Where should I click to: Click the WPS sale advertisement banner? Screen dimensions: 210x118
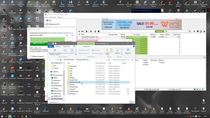click(x=141, y=25)
